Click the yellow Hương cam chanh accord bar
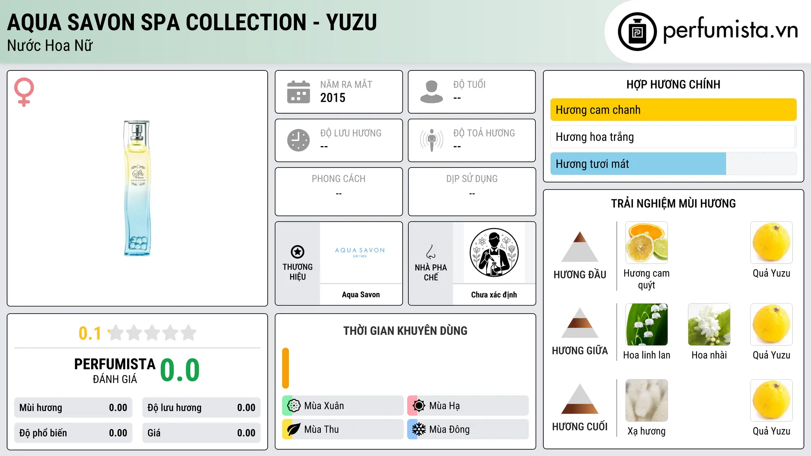Viewport: 811px width, 456px height. 674,110
